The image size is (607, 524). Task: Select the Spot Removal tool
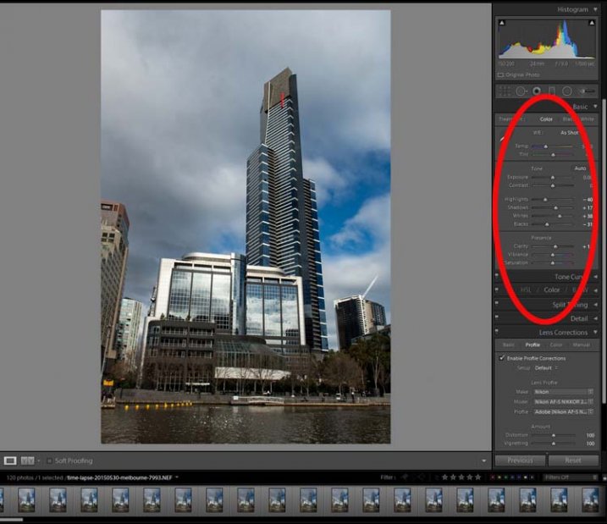pyautogui.click(x=521, y=91)
